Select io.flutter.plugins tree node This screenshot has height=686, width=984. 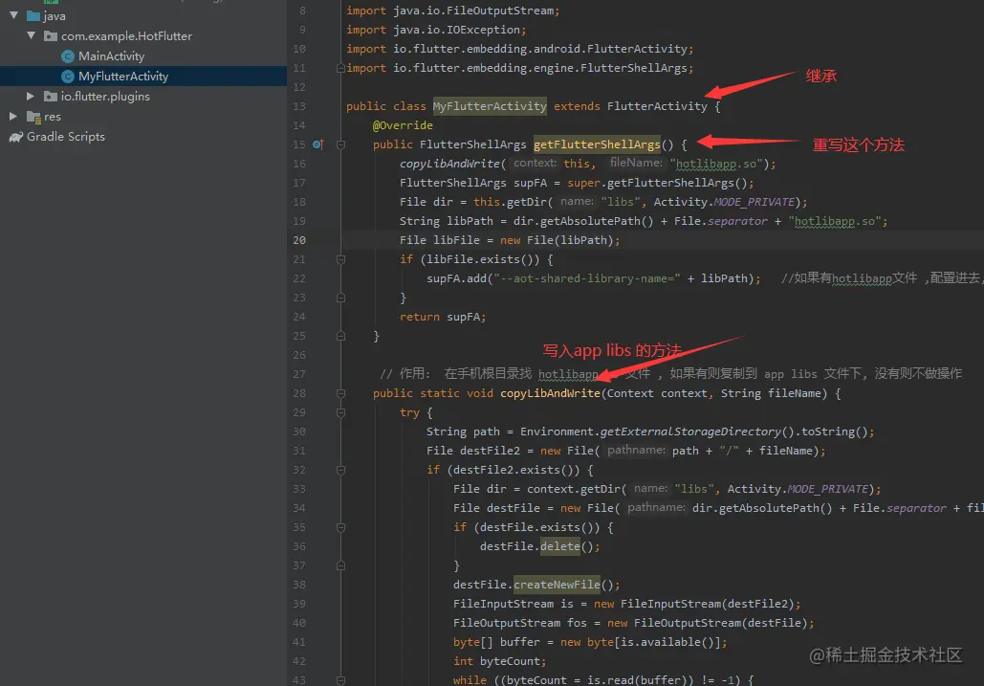[105, 97]
